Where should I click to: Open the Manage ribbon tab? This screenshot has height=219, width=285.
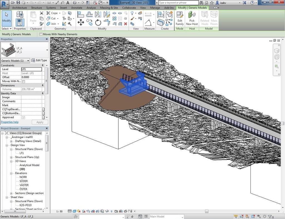(155, 8)
